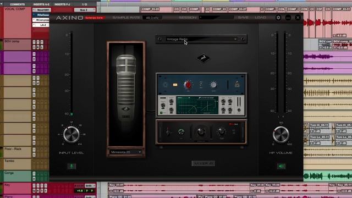
Task: Open the LA-2 insert selector arrow
Action: pos(34,25)
